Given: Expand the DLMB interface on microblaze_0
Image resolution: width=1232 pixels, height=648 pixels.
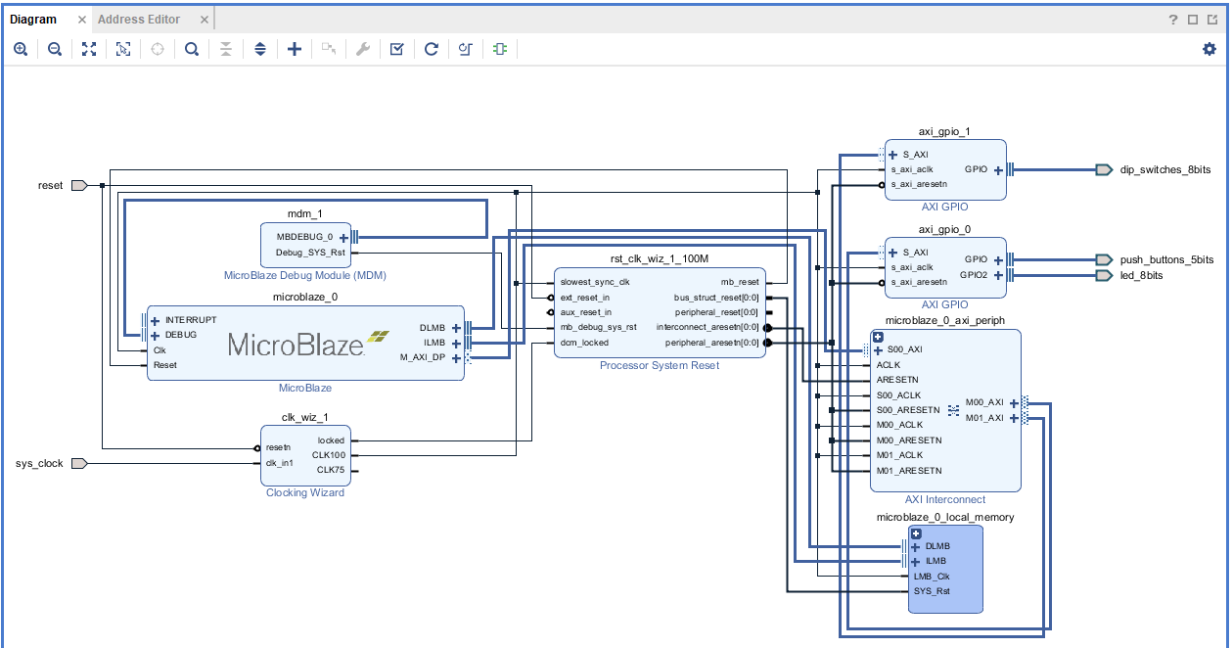Looking at the screenshot, I should point(456,328).
